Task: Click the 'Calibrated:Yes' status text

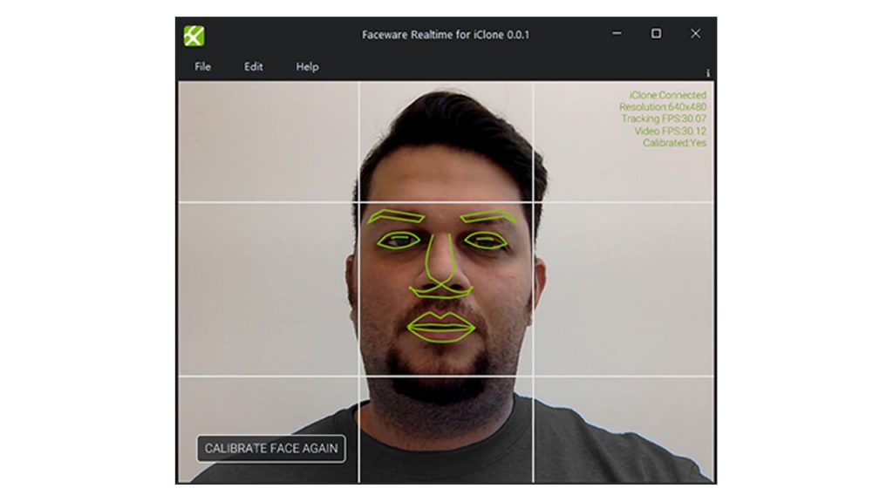Action: tap(675, 143)
